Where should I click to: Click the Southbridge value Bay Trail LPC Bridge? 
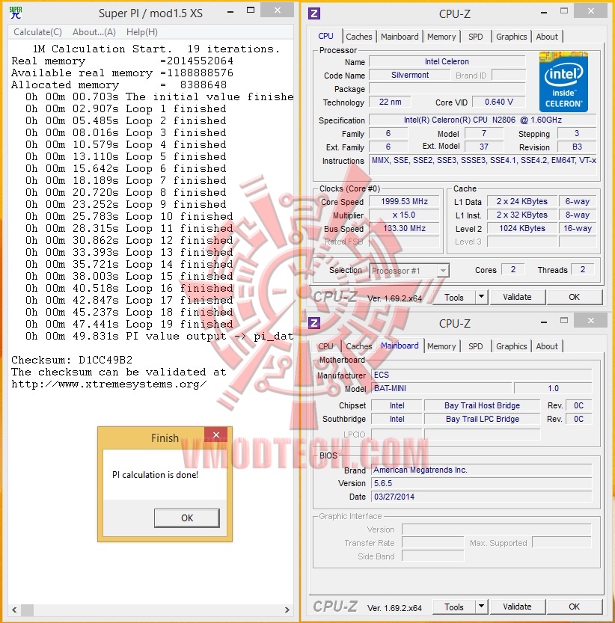482,419
